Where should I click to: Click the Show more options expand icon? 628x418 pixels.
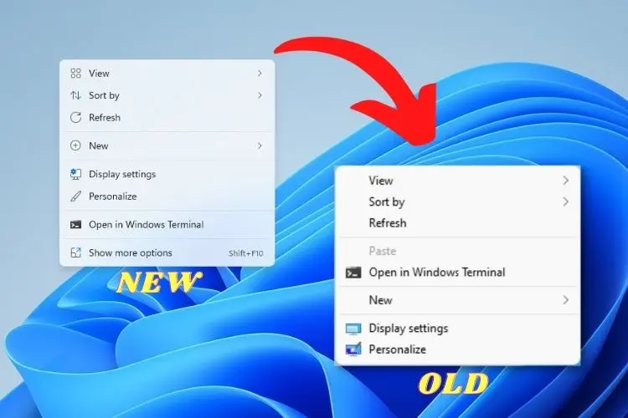pyautogui.click(x=75, y=252)
